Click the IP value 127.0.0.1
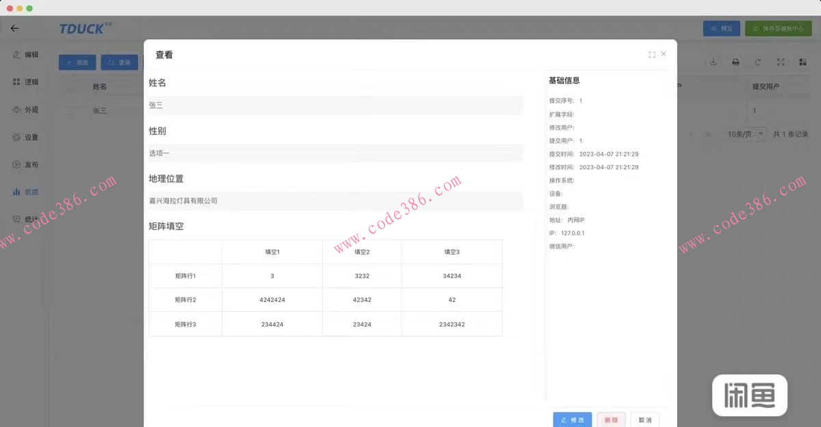This screenshot has height=427, width=821. coord(573,233)
